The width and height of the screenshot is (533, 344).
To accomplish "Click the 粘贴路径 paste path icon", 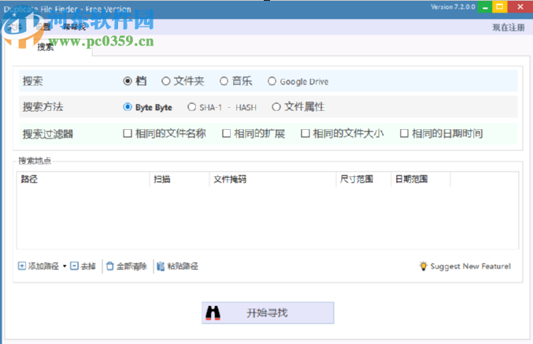I will (161, 266).
